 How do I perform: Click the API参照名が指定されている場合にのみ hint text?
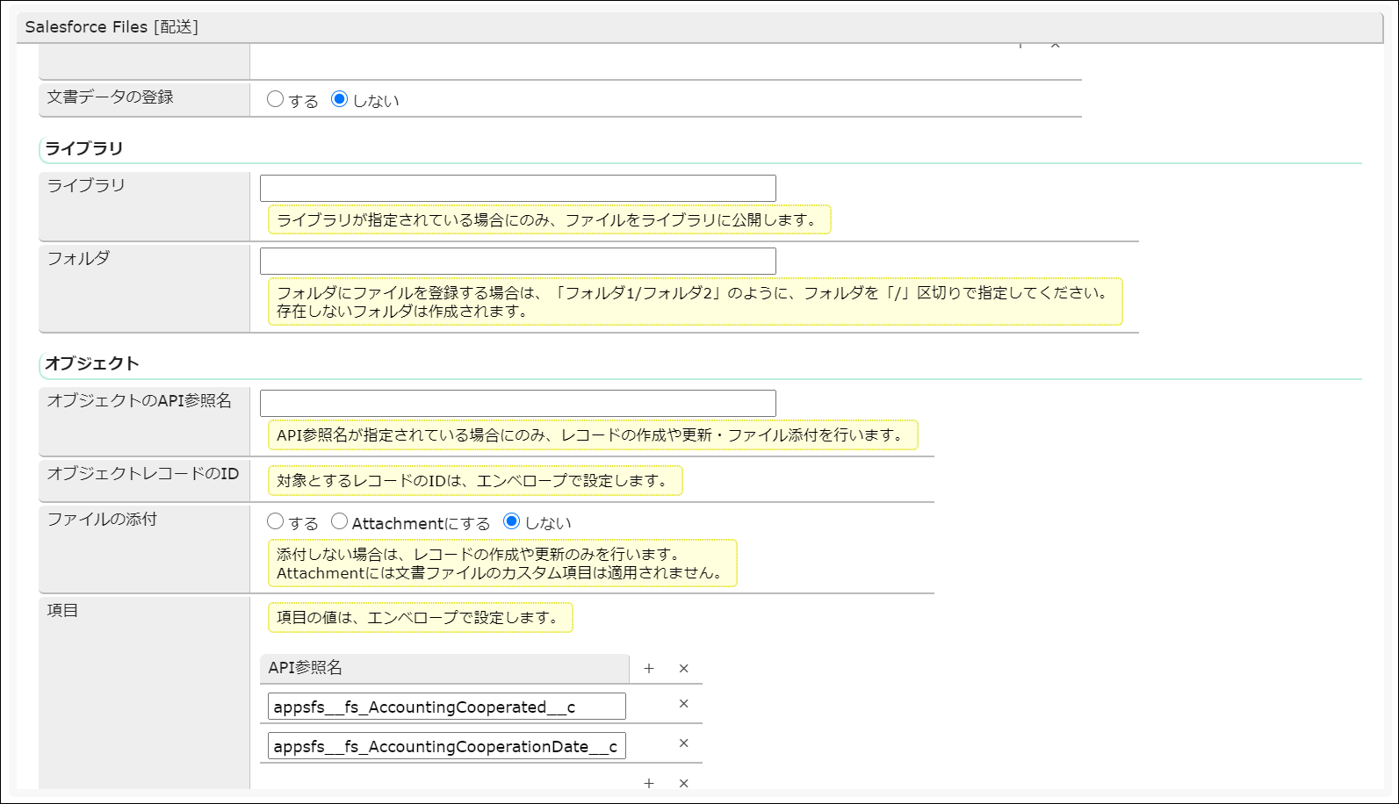point(593,434)
